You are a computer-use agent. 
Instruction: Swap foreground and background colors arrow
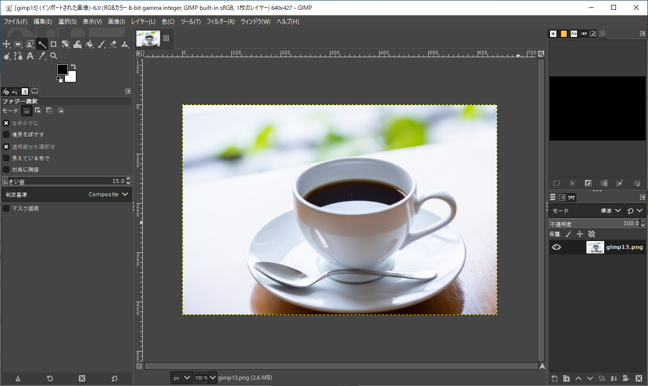click(73, 66)
